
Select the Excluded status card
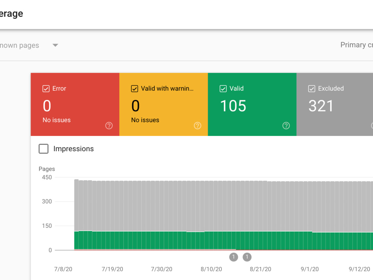(x=335, y=105)
